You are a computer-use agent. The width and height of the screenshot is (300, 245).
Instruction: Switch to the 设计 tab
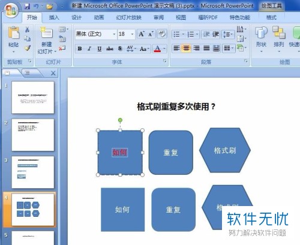pos(76,17)
